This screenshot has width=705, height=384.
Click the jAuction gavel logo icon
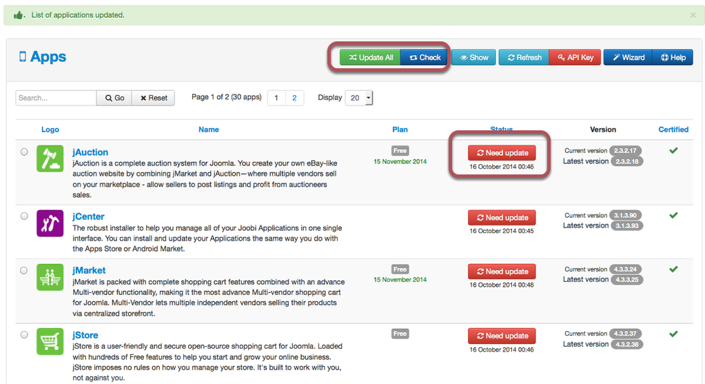point(50,159)
